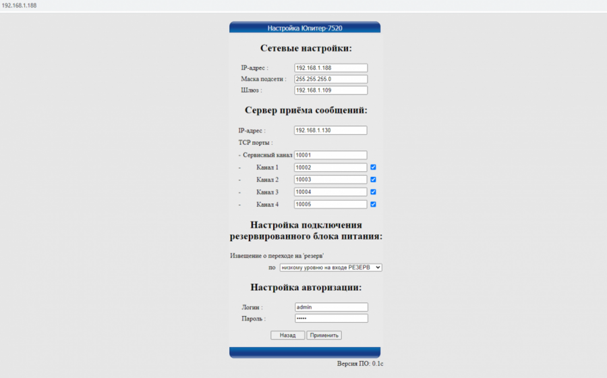Image resolution: width=607 pixels, height=378 pixels.
Task: Focus the Сервисный канал port field
Action: [x=330, y=155]
